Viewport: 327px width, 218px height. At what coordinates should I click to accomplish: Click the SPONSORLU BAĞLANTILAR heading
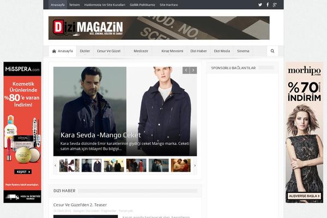tap(233, 68)
